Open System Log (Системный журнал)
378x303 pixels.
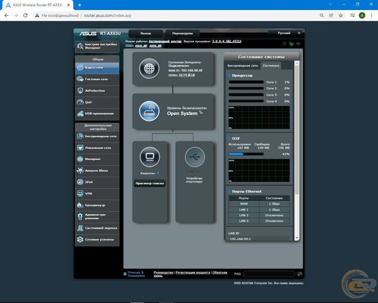(x=97, y=228)
